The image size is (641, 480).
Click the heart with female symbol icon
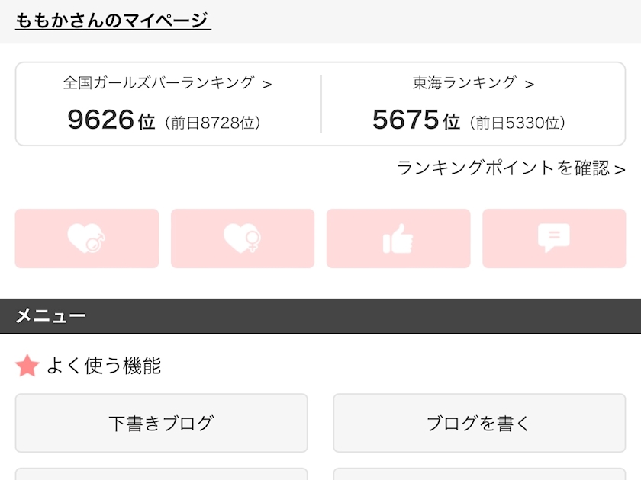tap(243, 238)
